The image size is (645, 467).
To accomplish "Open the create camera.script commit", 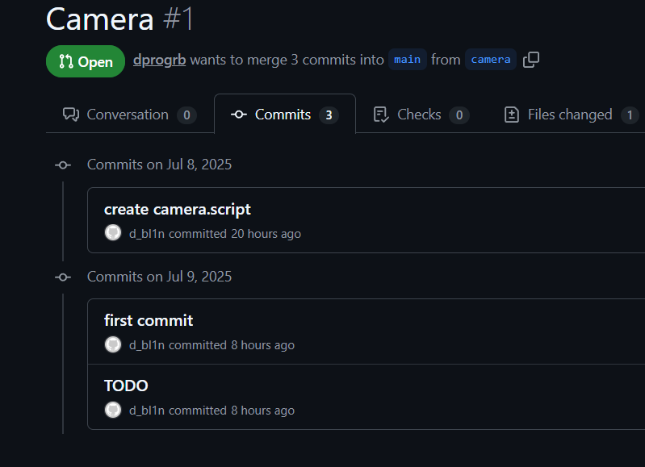I will (x=178, y=209).
